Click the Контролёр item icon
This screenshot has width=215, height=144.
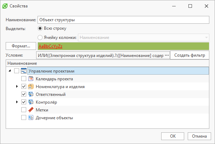pos(31,102)
